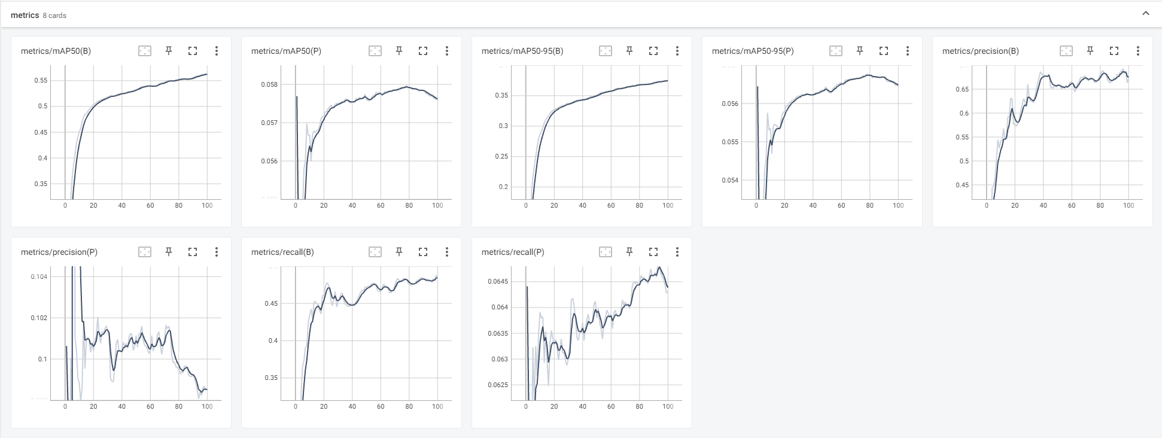Screen dimensions: 1162x438
Task: Click inside the metrics/mAP50-95(B) plot area
Action: (x=598, y=132)
